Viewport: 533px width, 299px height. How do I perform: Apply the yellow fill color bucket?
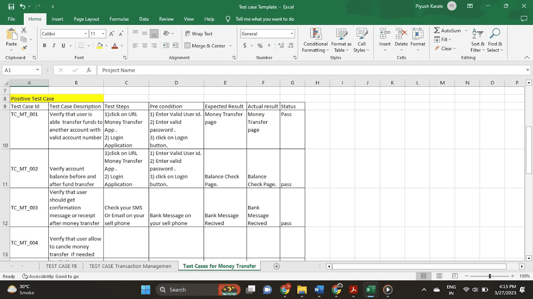click(100, 46)
